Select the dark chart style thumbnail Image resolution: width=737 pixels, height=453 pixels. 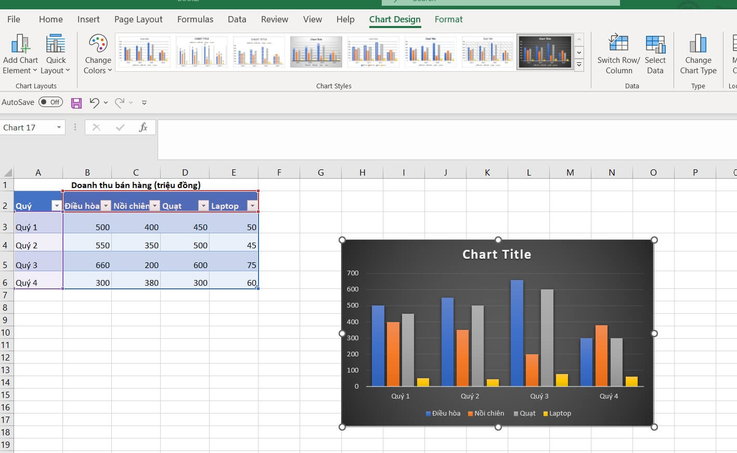coord(545,51)
